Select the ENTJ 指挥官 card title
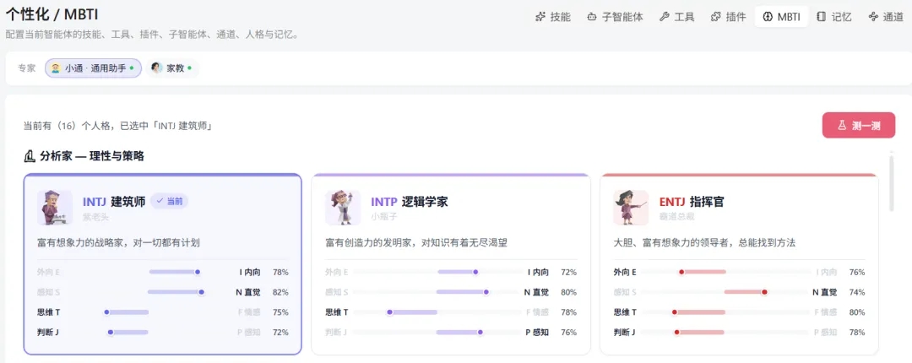 [x=692, y=202]
